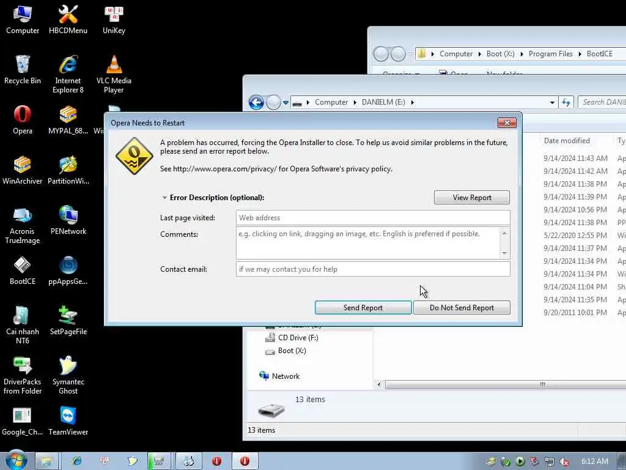
Task: Click the network tray icon
Action: 550,461
